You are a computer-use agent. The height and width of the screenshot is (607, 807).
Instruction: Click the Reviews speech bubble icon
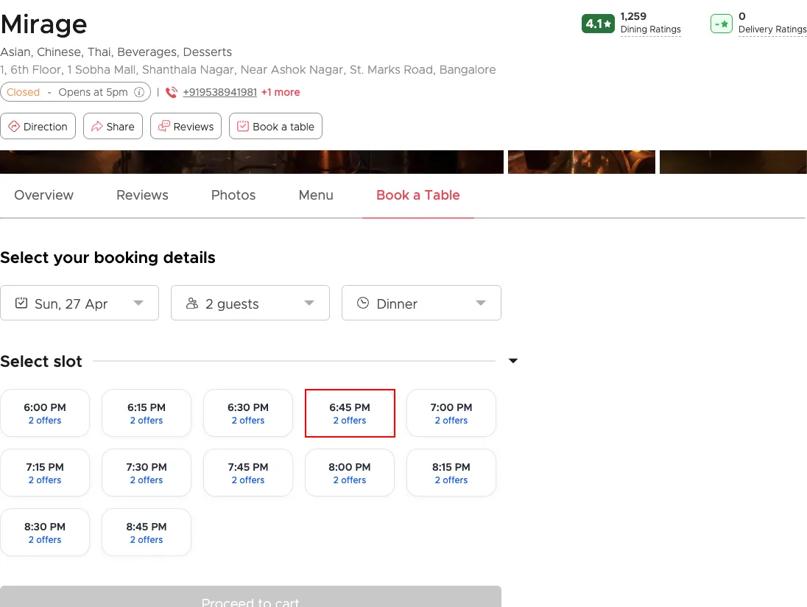[x=164, y=127]
